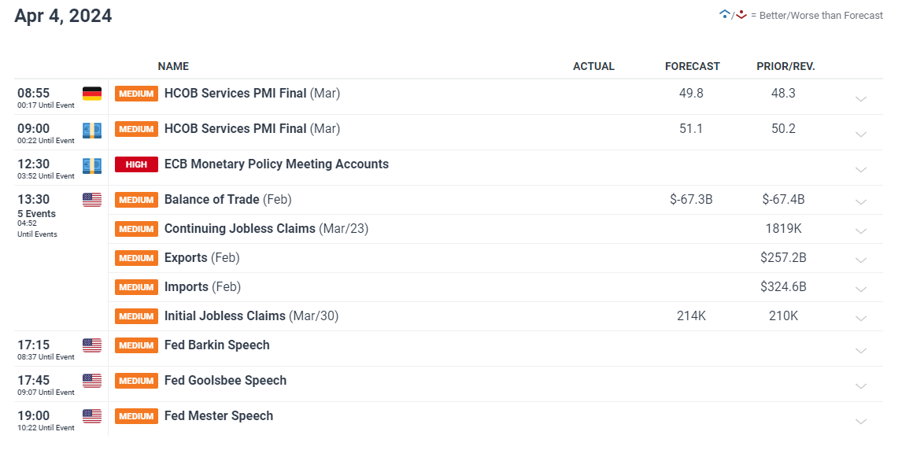Open Continuing Jobless Claims event
The height and width of the screenshot is (450, 913).
266,229
